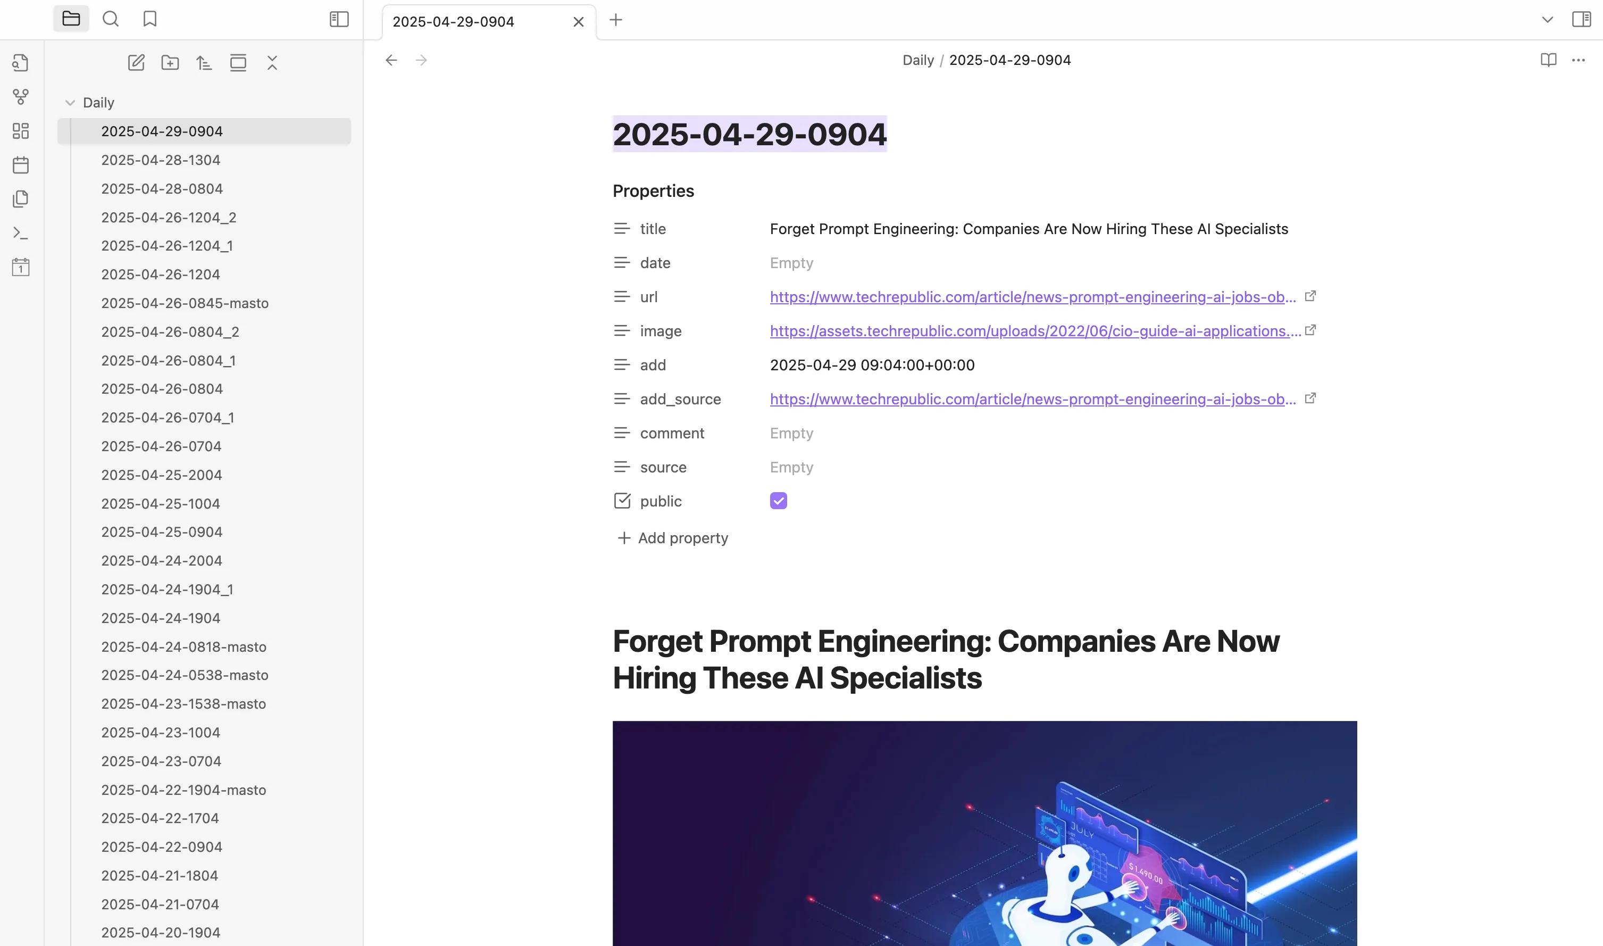This screenshot has width=1603, height=946.
Task: Auto-reveal current file icon
Action: [238, 62]
